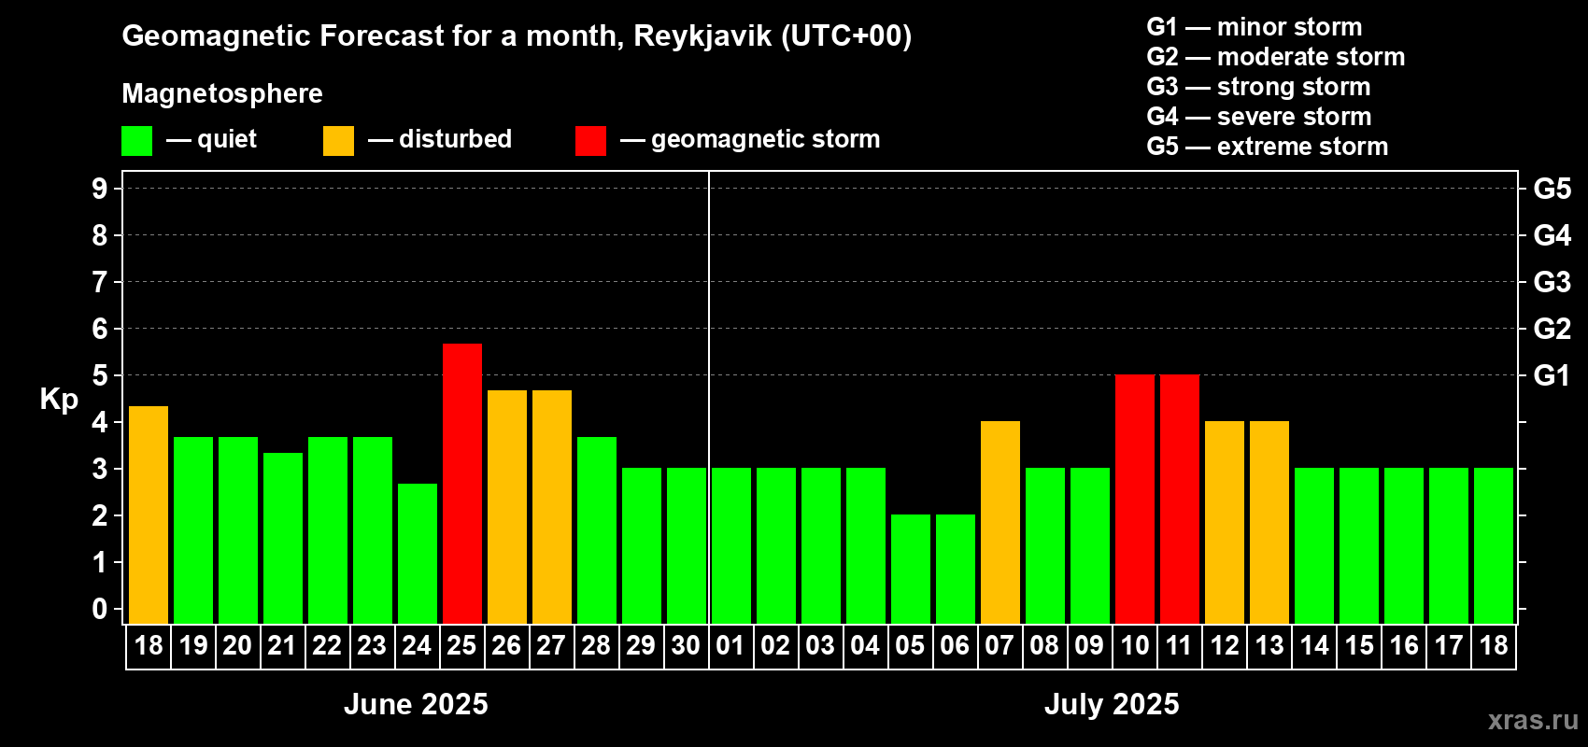The height and width of the screenshot is (747, 1588).
Task: Click the 'G3 — strong storm' legend line
Action: [1258, 87]
